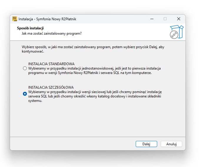Click the text 'Jak ma zostać zainstalowany program?'

[52, 33]
